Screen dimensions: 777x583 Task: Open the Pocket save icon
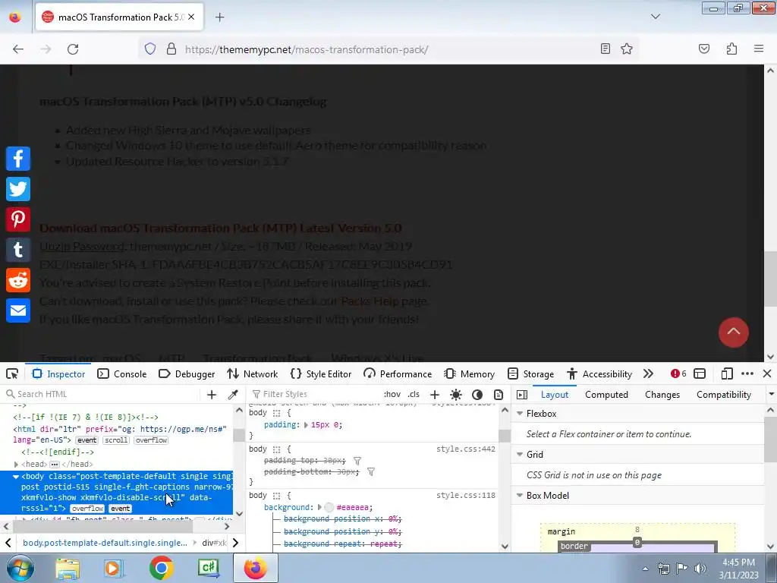point(704,49)
